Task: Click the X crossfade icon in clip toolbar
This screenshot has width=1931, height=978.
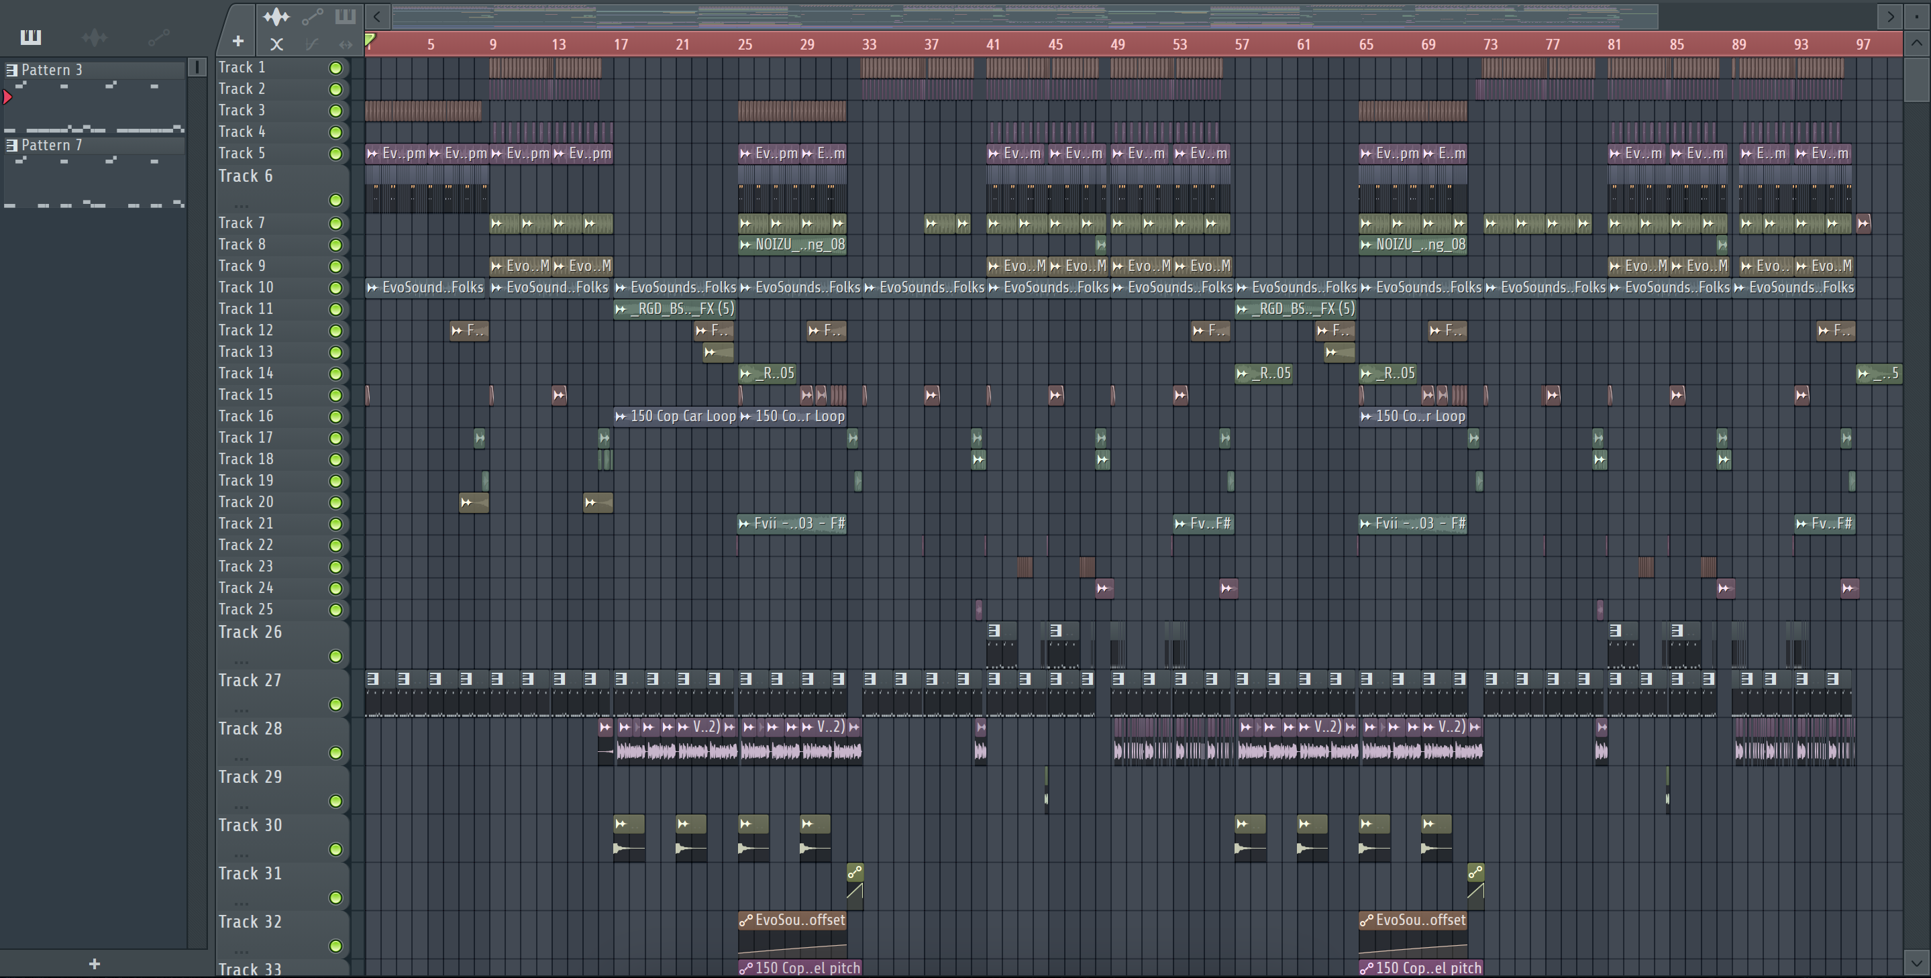Action: (276, 44)
